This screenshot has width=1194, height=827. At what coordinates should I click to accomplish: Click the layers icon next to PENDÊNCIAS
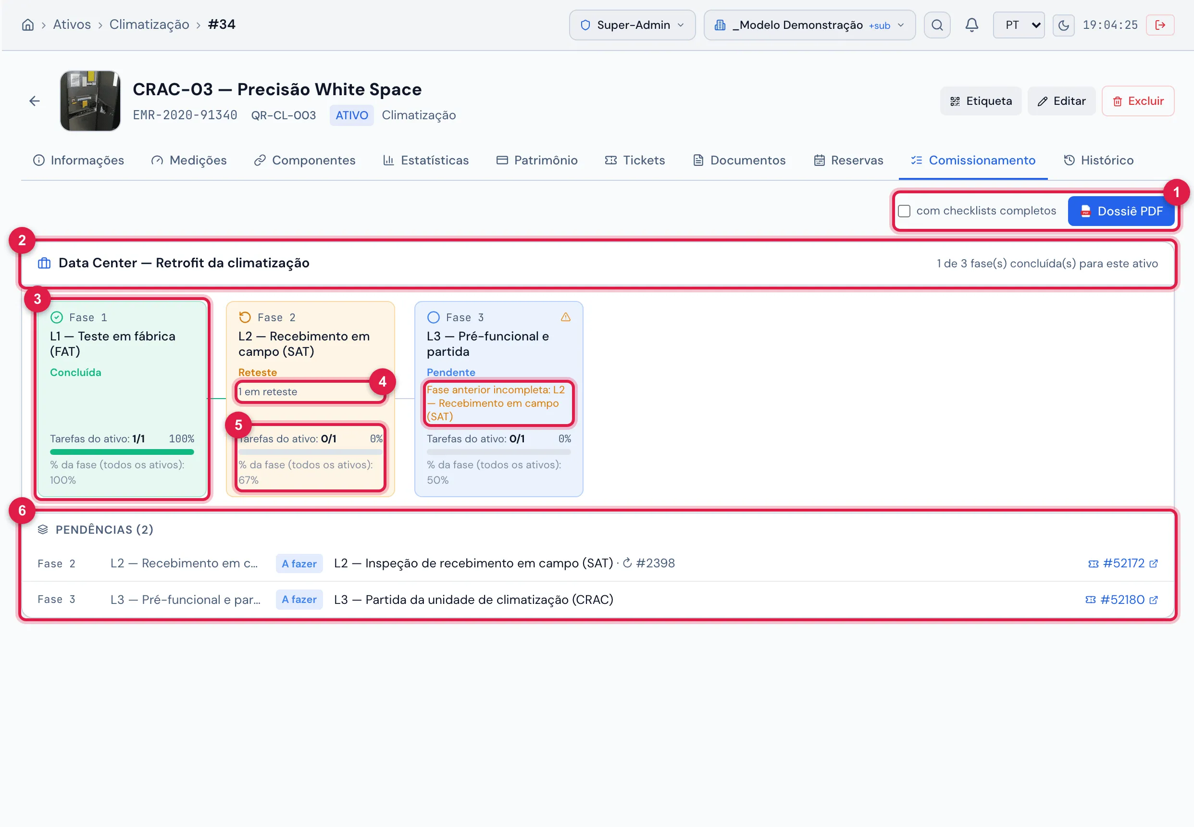[x=43, y=529]
